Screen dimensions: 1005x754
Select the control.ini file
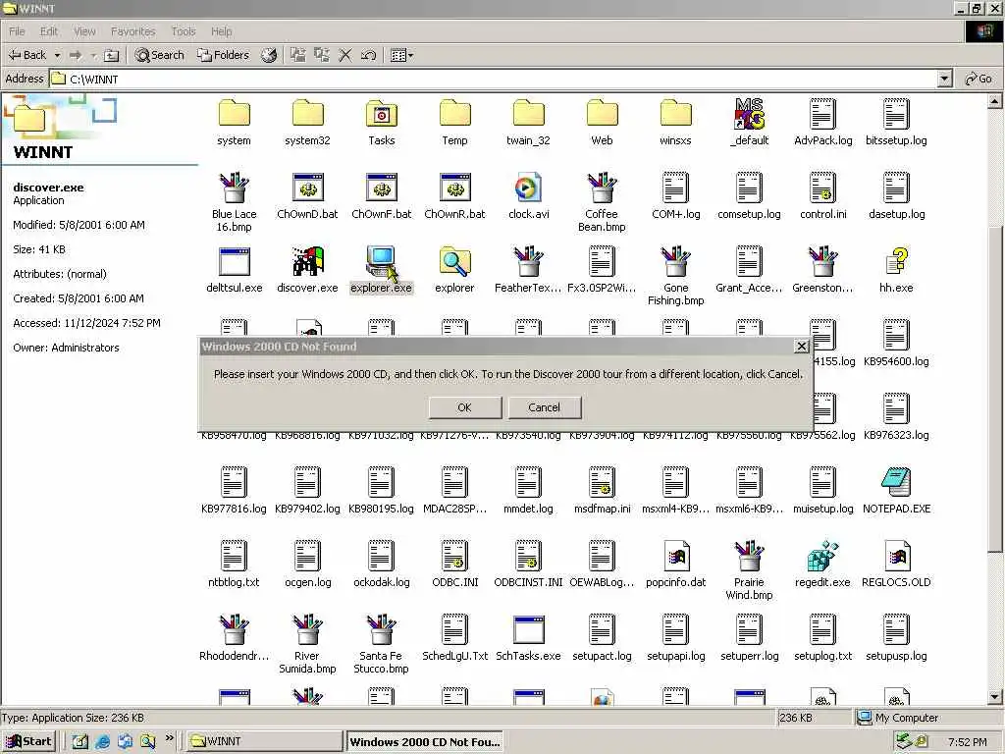pyautogui.click(x=823, y=196)
